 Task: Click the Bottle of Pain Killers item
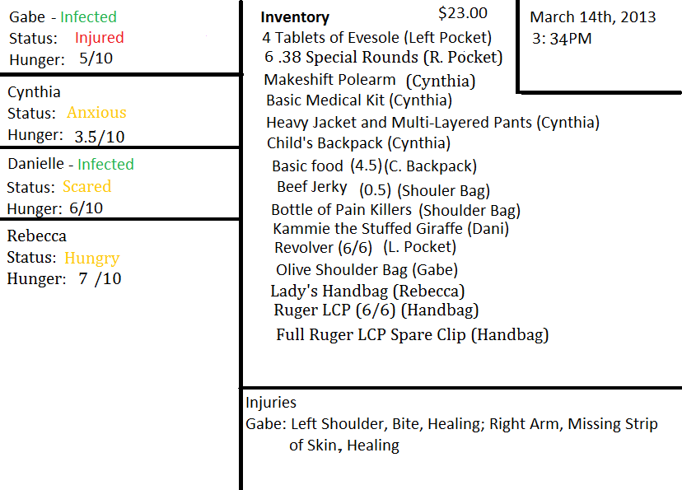click(x=395, y=210)
